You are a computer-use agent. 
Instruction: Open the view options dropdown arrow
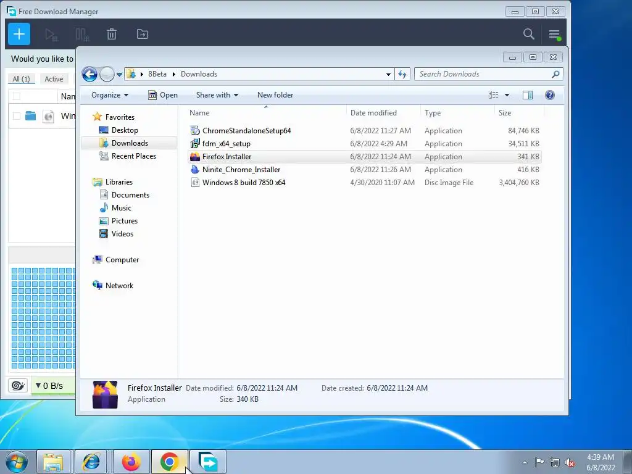click(x=507, y=95)
